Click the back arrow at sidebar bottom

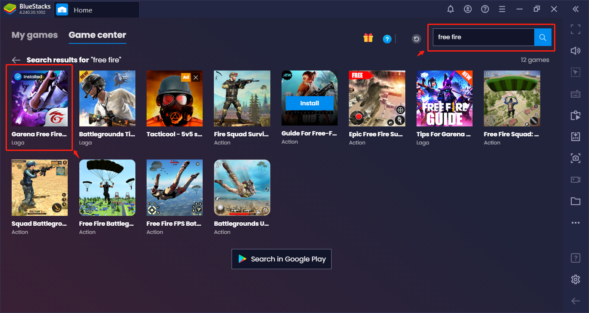(576, 301)
